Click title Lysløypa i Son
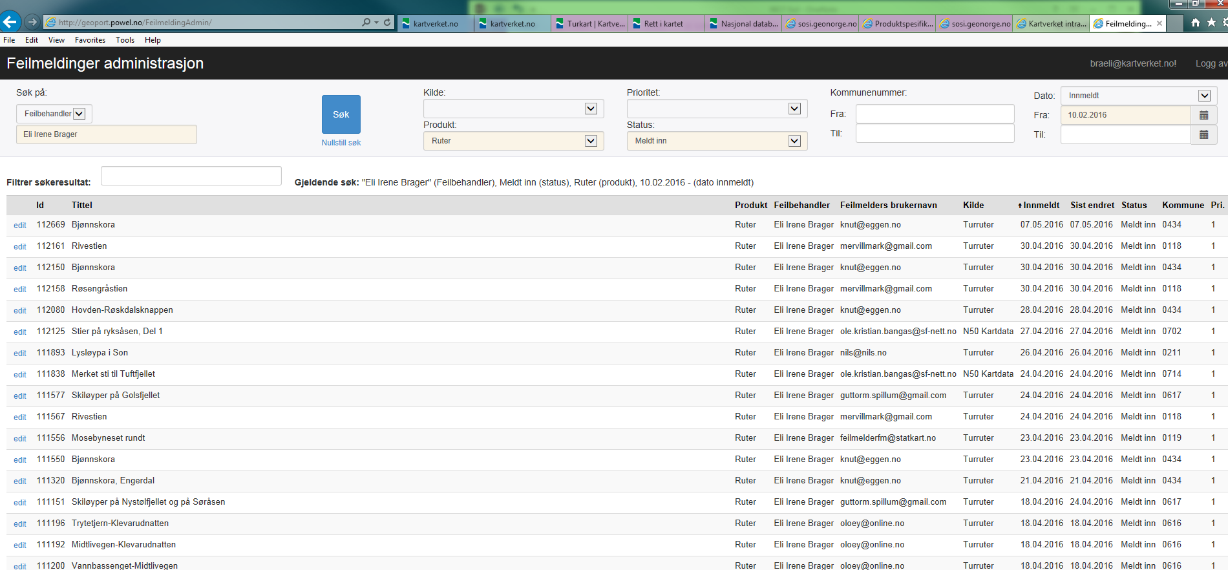This screenshot has width=1228, height=570. pos(100,353)
